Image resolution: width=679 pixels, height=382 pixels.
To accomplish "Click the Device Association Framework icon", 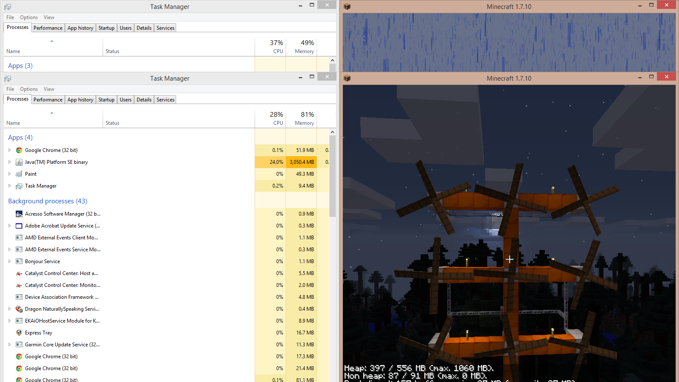I will [x=19, y=297].
